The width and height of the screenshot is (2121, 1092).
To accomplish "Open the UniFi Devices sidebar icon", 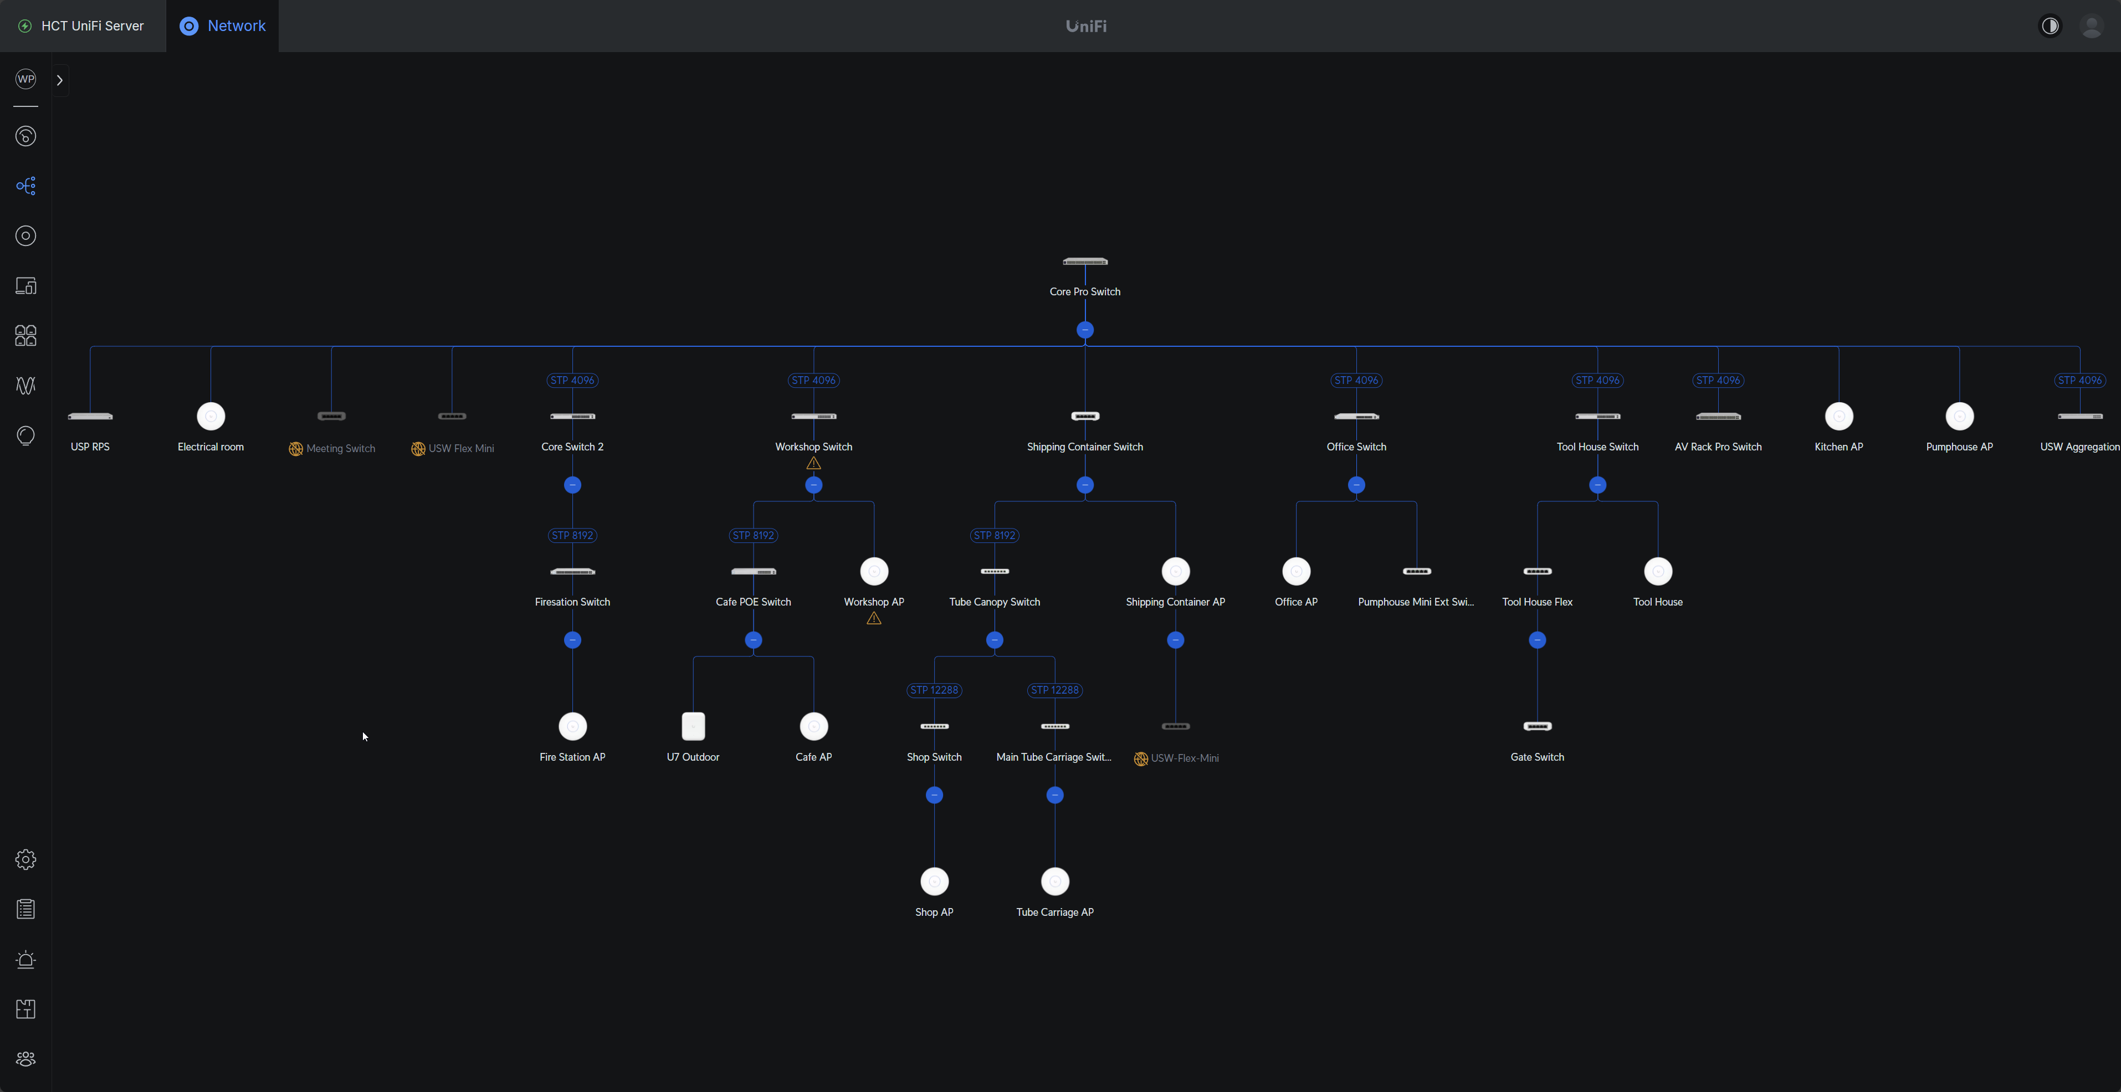I will (x=25, y=237).
